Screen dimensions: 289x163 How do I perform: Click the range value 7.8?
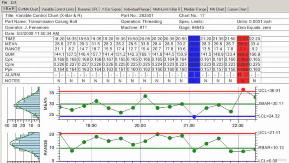click(x=230, y=49)
